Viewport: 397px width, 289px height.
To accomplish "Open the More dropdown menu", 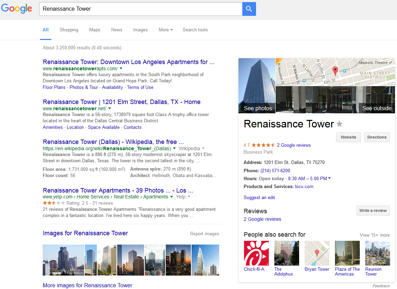I will (x=166, y=30).
